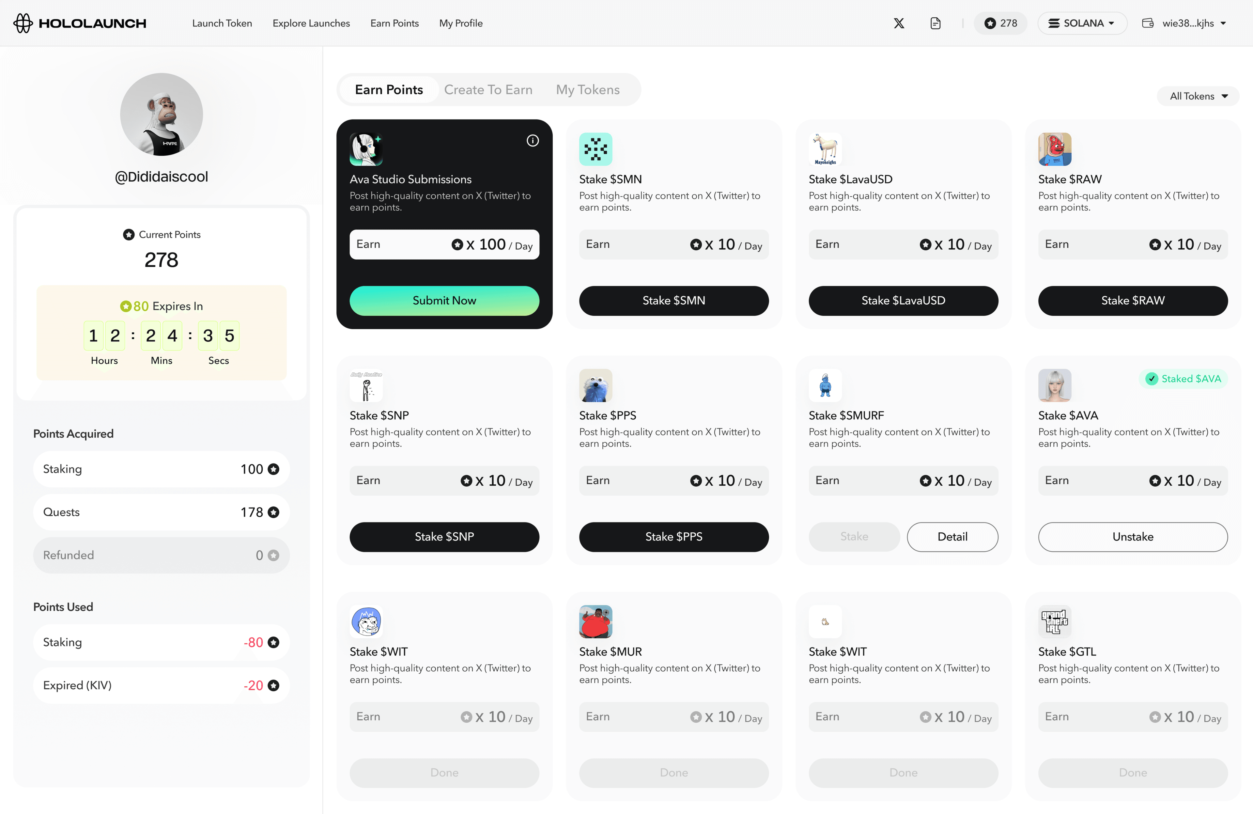Screen dimensions: 1253x814
Task: Click the green check in Staked $AVA badge
Action: (1152, 379)
